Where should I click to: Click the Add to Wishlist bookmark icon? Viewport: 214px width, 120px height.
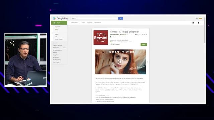111,44
